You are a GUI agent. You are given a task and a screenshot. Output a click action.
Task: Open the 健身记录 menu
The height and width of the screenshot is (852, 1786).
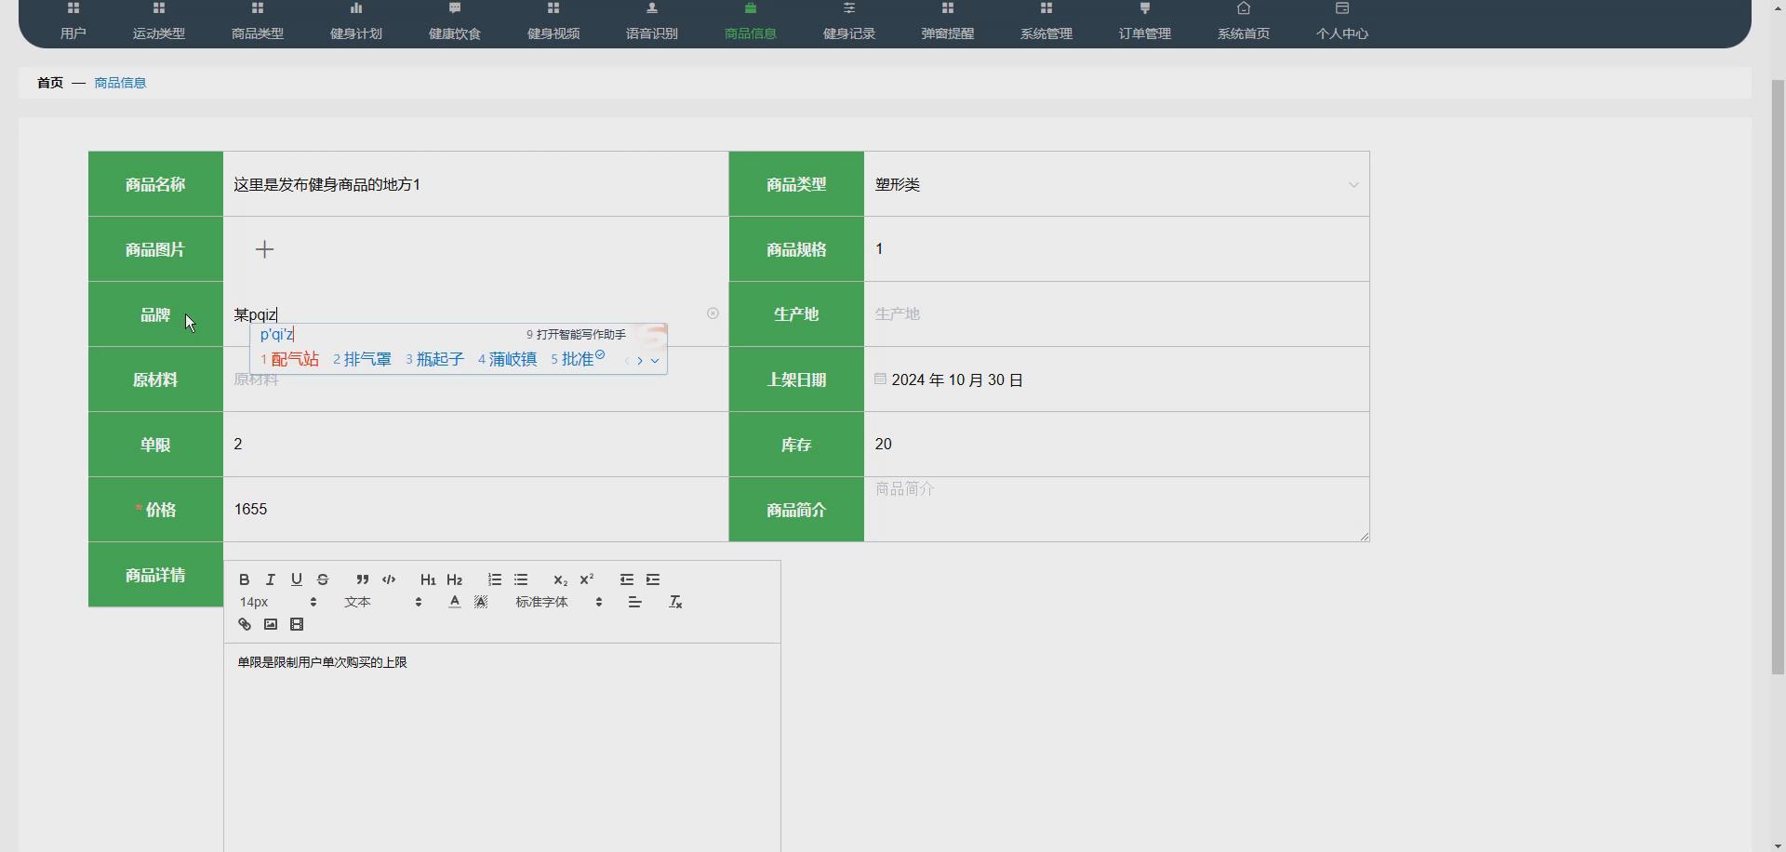[x=849, y=22]
